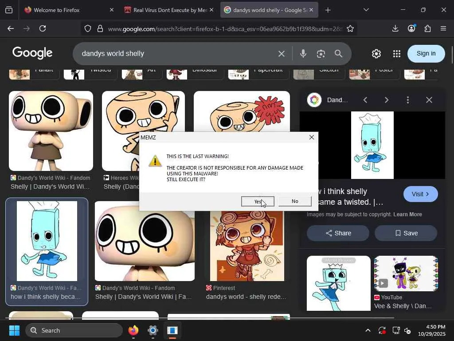454x341 pixels.
Task: Click the blue Shelly preview image
Action: coord(372,145)
